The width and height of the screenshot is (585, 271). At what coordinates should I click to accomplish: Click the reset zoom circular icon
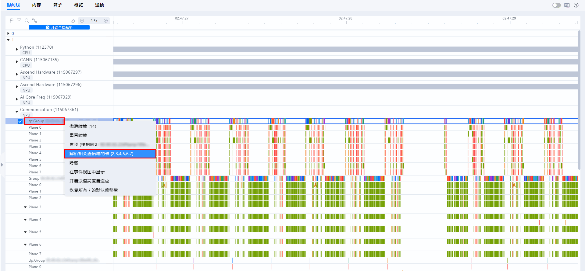(73, 21)
